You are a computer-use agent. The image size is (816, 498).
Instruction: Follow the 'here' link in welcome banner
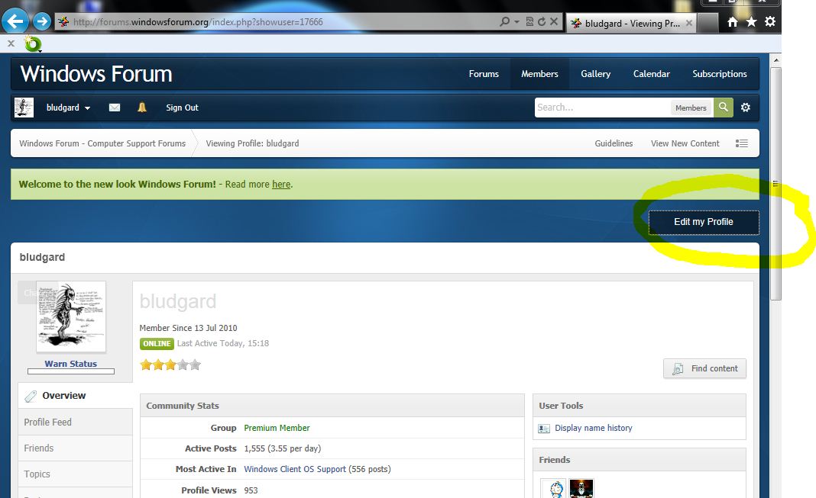pyautogui.click(x=281, y=185)
